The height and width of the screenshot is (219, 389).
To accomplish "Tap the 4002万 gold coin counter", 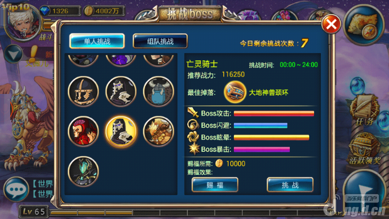I will (104, 11).
